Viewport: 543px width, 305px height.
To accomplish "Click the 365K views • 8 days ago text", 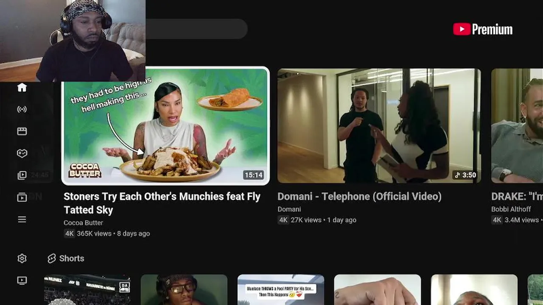I will tap(113, 233).
